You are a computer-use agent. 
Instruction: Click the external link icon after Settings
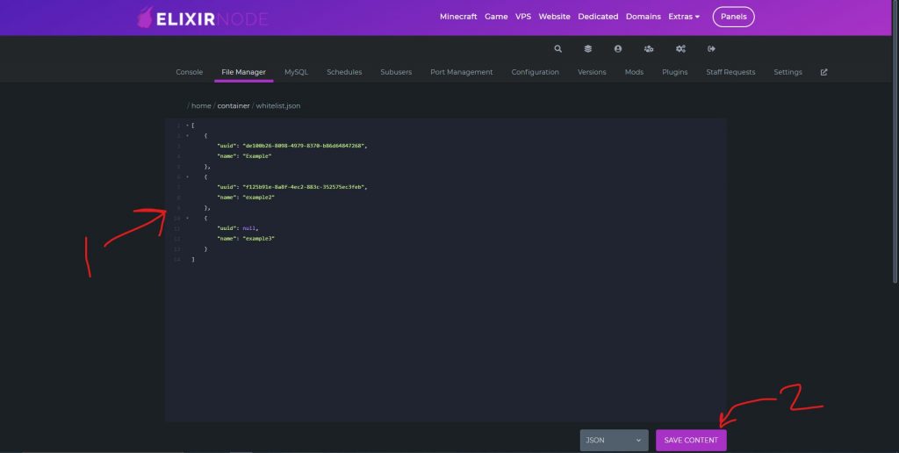point(823,72)
